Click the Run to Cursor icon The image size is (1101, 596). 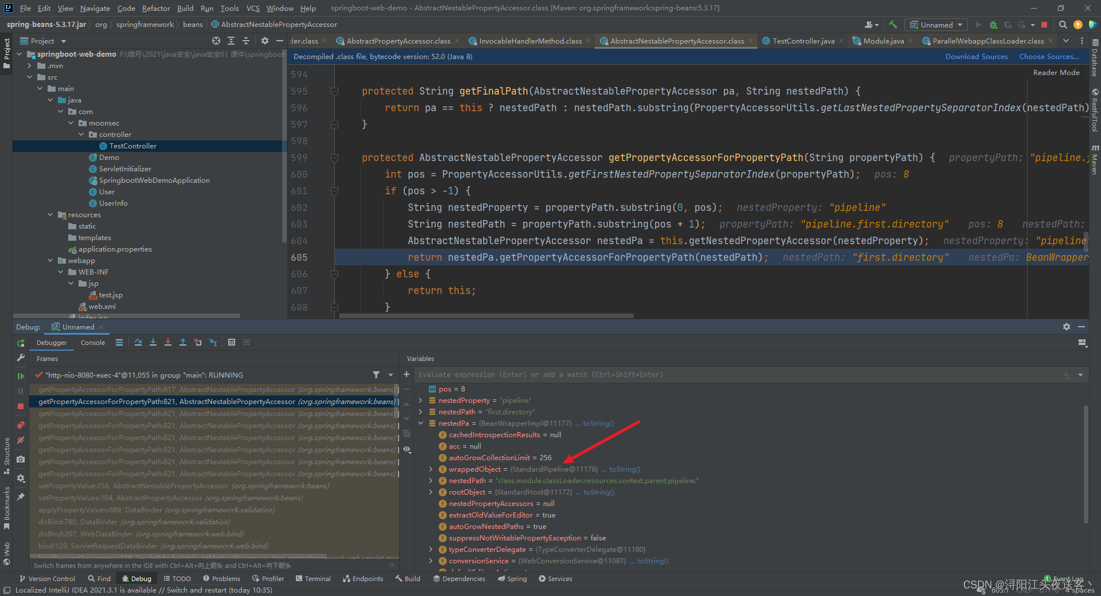point(213,342)
